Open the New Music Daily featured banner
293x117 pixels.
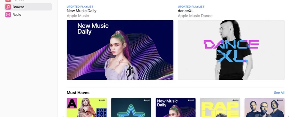click(x=120, y=50)
